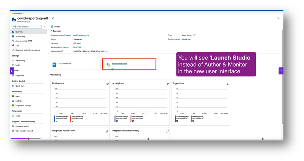This screenshot has width=304, height=161.
Task: Pin the Integration Runtime Memory chart
Action: (168, 131)
